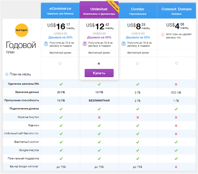This screenshot has height=174, width=198.
Task: Click green check for Google Analytics, Combo
Action: pyautogui.click(x=138, y=150)
